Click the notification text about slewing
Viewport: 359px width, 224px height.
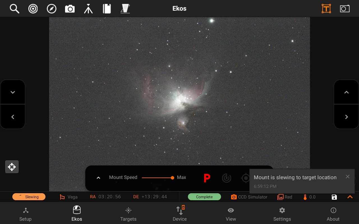click(295, 177)
